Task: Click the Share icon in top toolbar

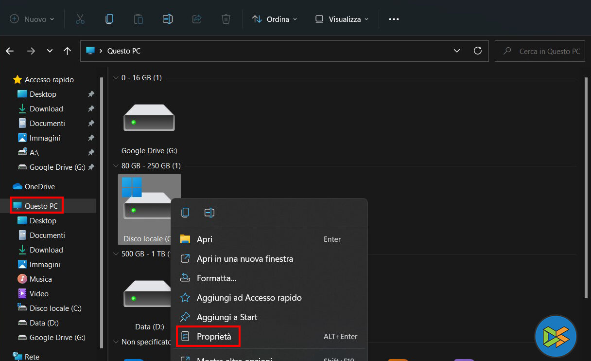Action: (x=197, y=19)
